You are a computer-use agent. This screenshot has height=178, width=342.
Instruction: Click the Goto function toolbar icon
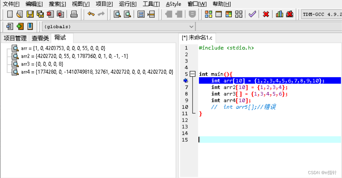click(x=141, y=14)
